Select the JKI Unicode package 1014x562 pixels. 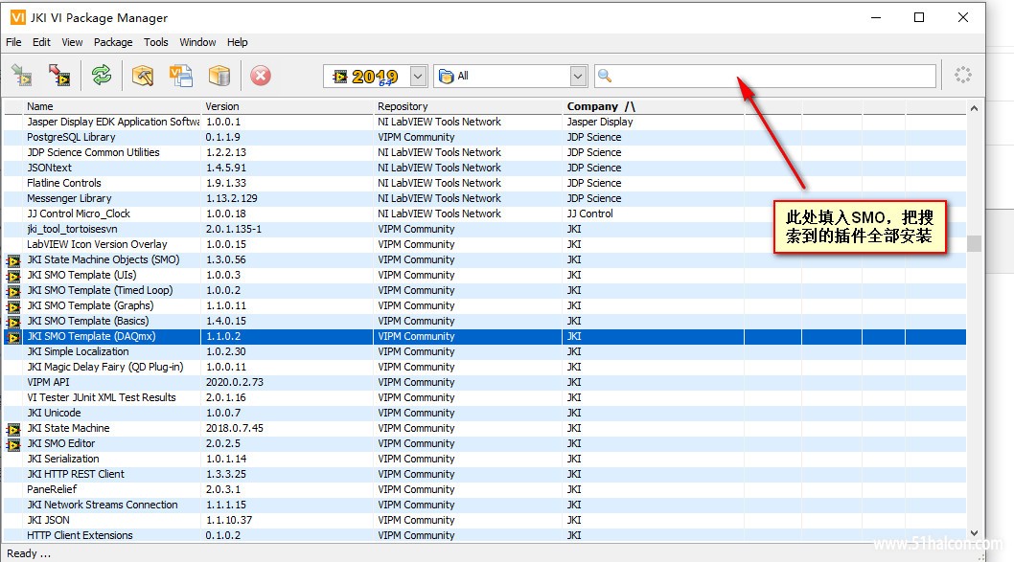pos(485,413)
